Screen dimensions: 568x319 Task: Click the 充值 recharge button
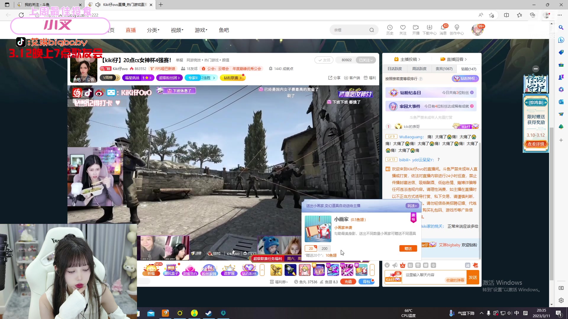click(348, 282)
